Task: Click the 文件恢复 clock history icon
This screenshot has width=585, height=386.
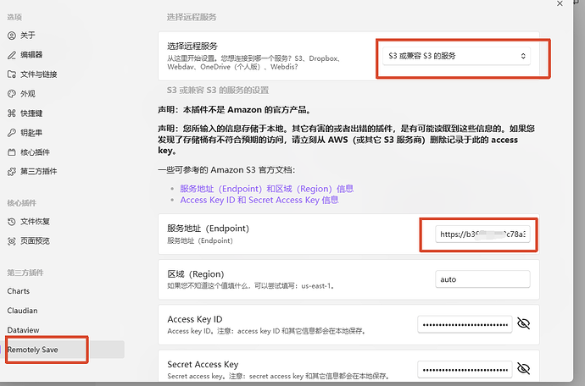Action: pos(12,222)
